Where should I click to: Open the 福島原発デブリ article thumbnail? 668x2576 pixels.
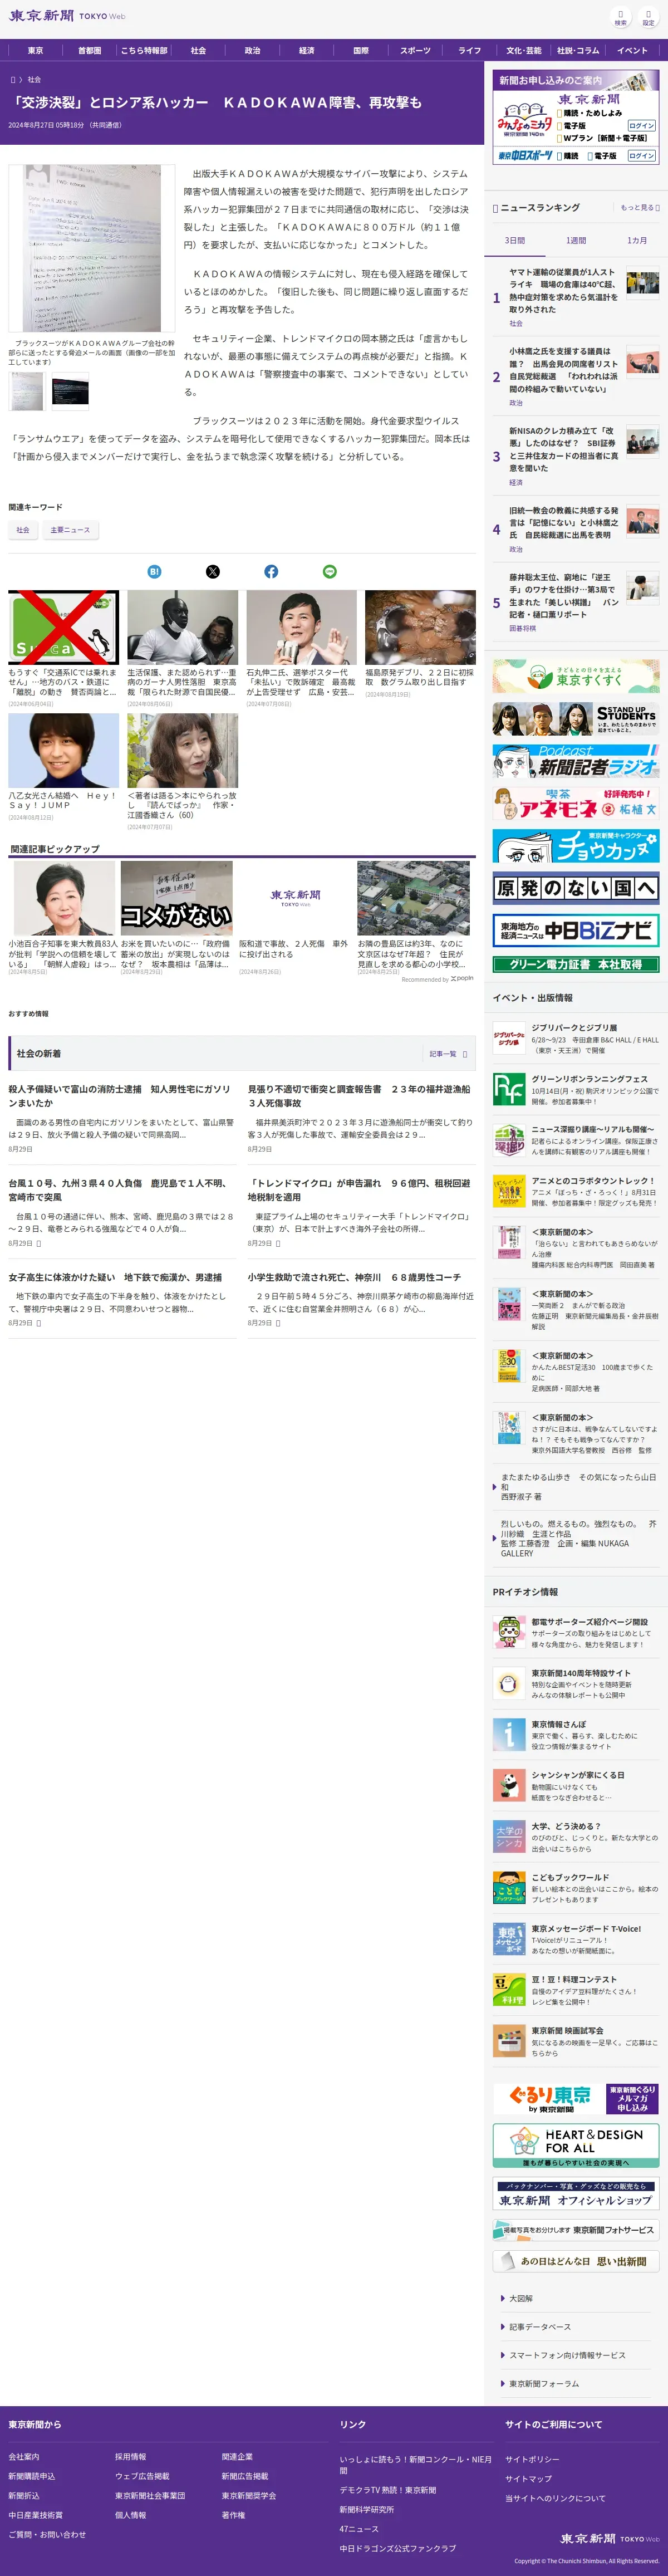click(420, 627)
